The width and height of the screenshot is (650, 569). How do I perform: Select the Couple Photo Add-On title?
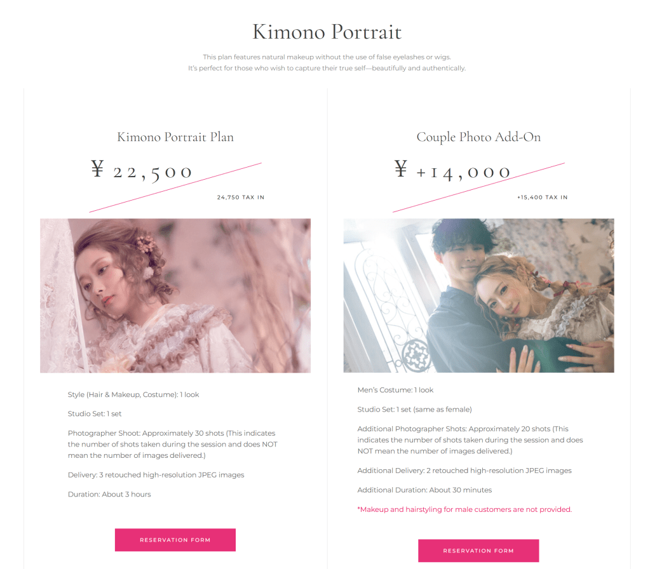[478, 137]
